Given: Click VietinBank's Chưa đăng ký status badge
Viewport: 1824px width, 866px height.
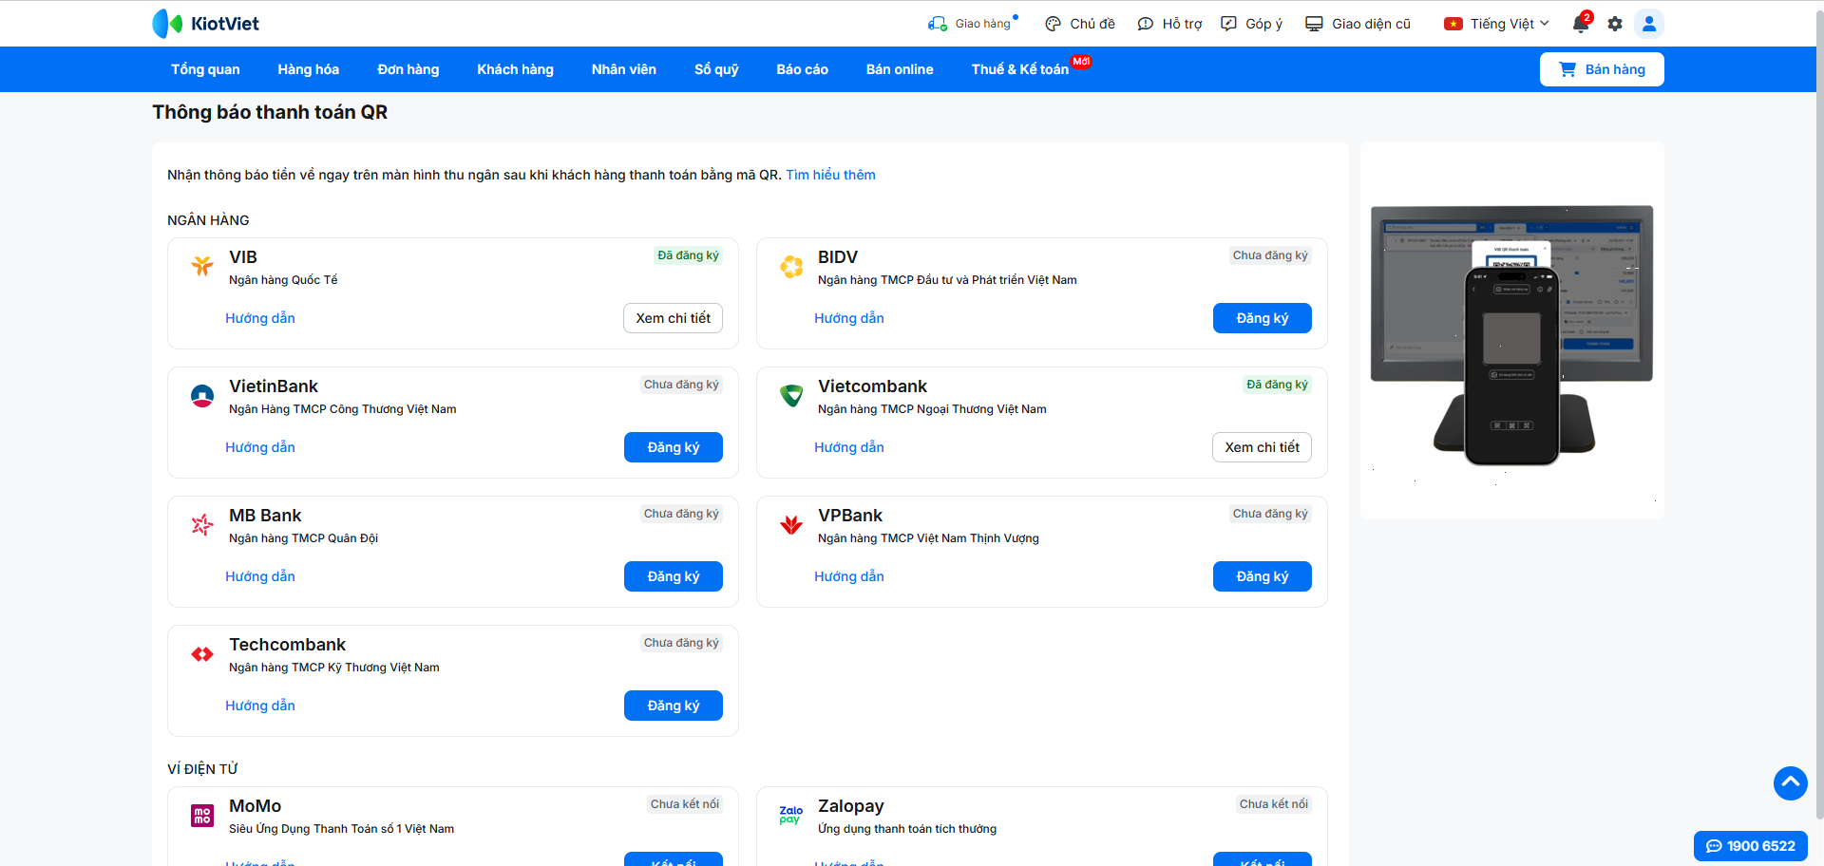Looking at the screenshot, I should tap(681, 385).
